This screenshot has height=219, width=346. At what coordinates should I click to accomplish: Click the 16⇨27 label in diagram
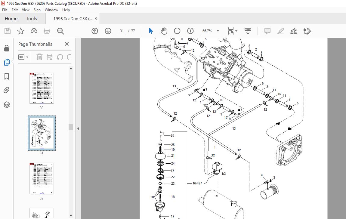pyautogui.click(x=197, y=183)
